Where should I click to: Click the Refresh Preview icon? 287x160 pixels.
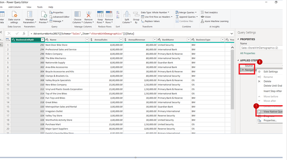click(44, 15)
